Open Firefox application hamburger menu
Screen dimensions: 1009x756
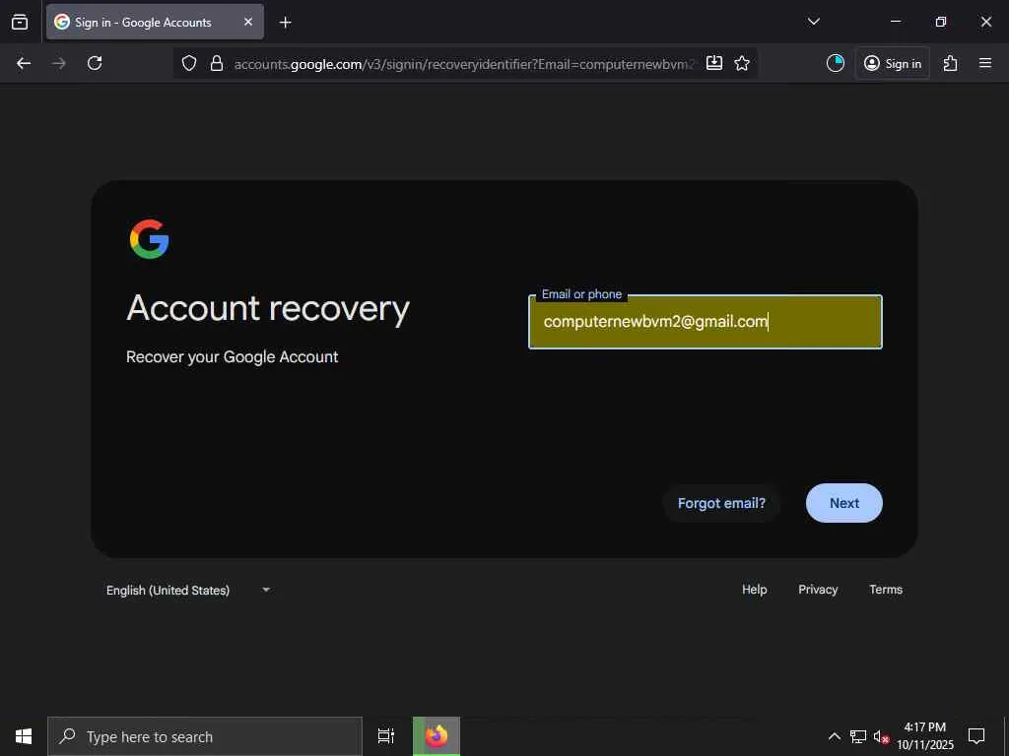985,63
